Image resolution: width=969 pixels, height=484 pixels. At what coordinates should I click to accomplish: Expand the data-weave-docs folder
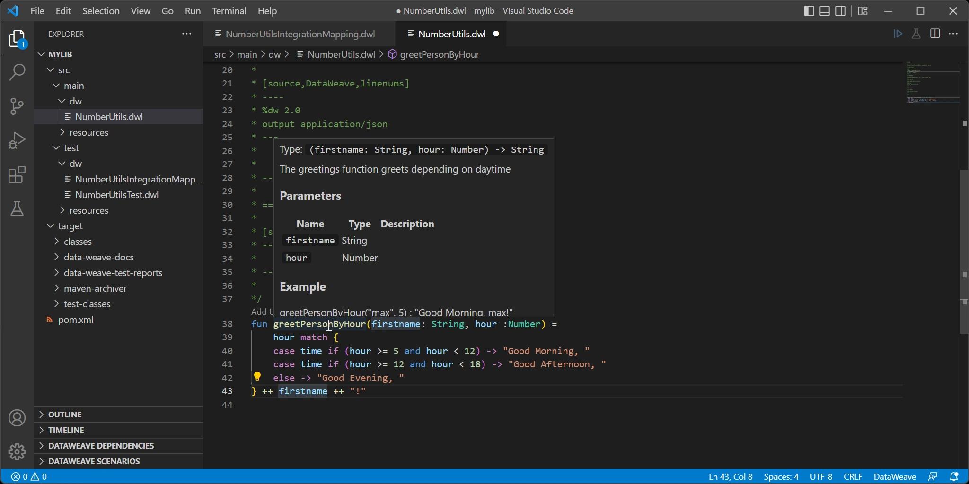tap(98, 257)
